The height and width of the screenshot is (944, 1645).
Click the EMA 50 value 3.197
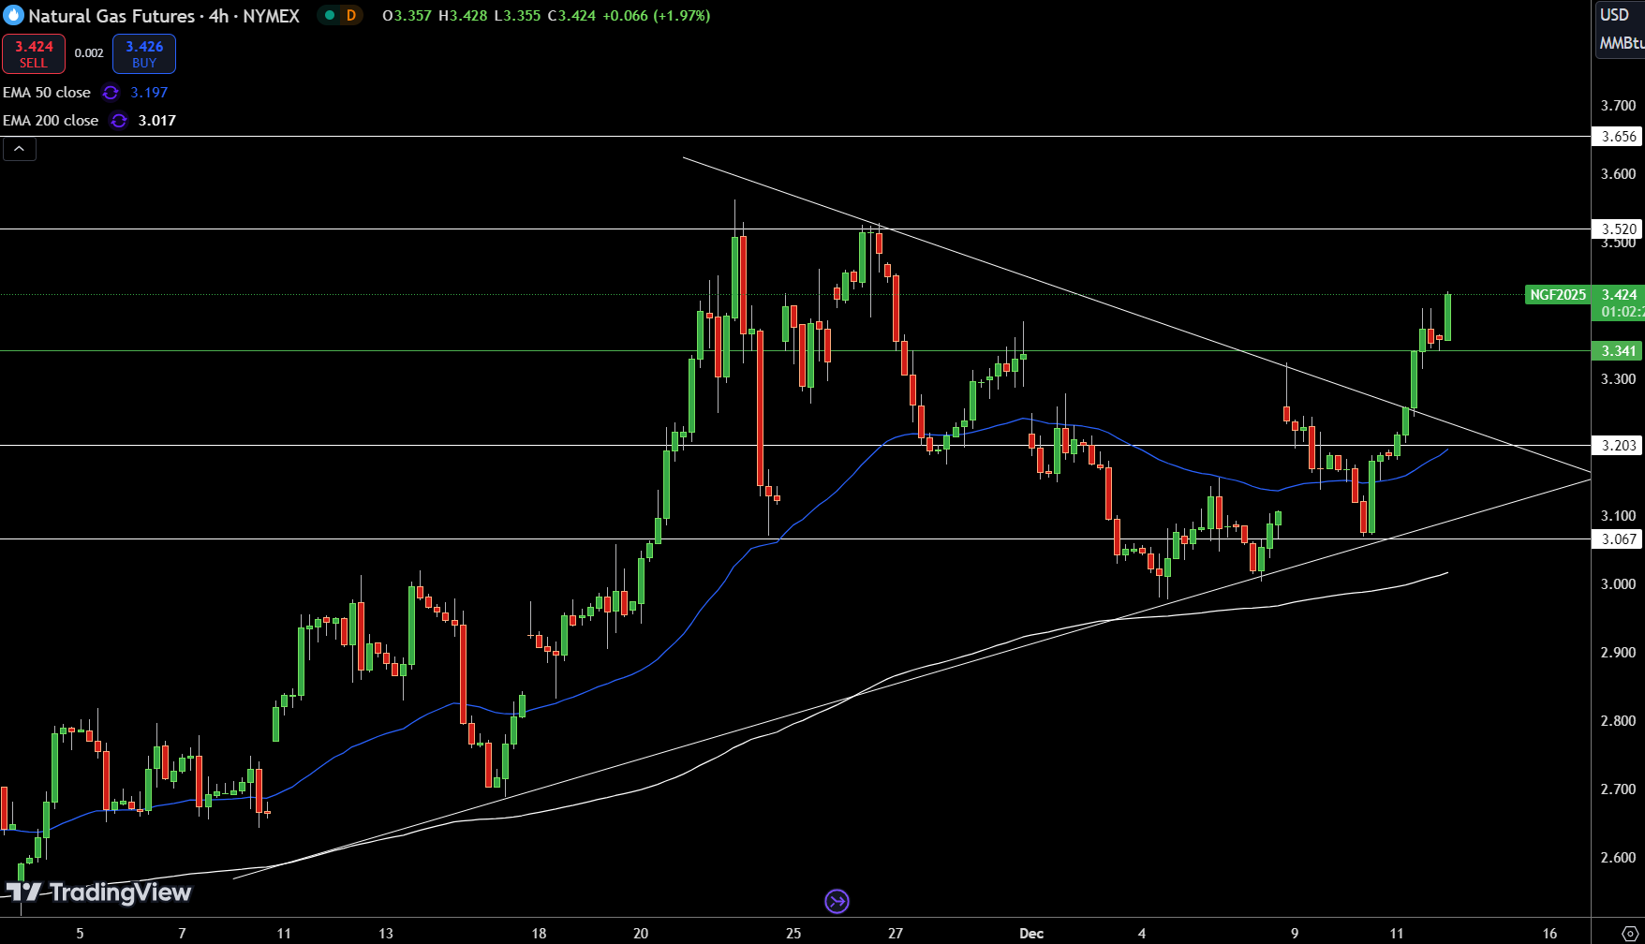[x=149, y=93]
